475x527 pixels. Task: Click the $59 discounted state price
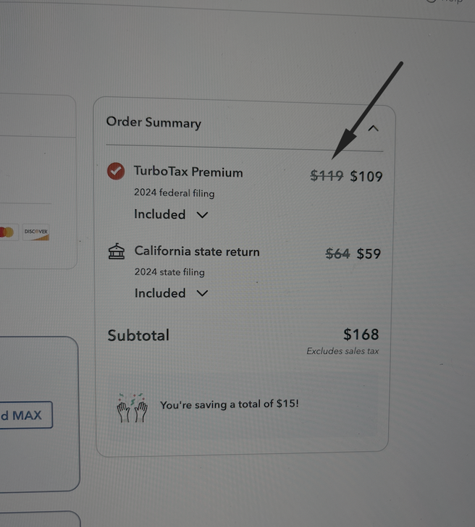[369, 254]
